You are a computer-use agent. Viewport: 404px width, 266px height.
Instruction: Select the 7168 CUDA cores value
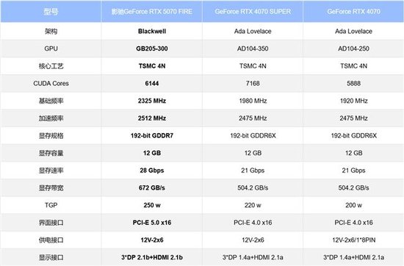(253, 83)
